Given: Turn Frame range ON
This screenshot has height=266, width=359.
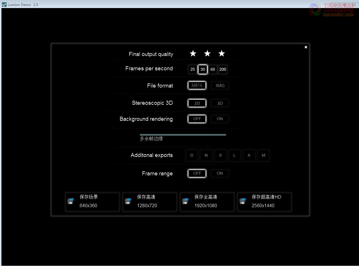Looking at the screenshot, I should (x=220, y=173).
